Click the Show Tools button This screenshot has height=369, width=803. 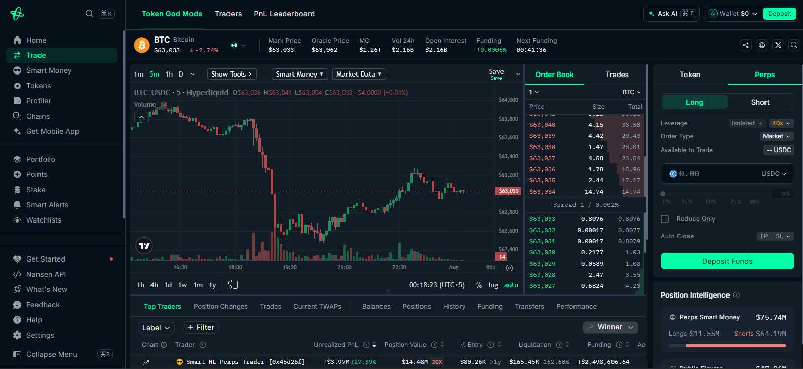click(232, 74)
